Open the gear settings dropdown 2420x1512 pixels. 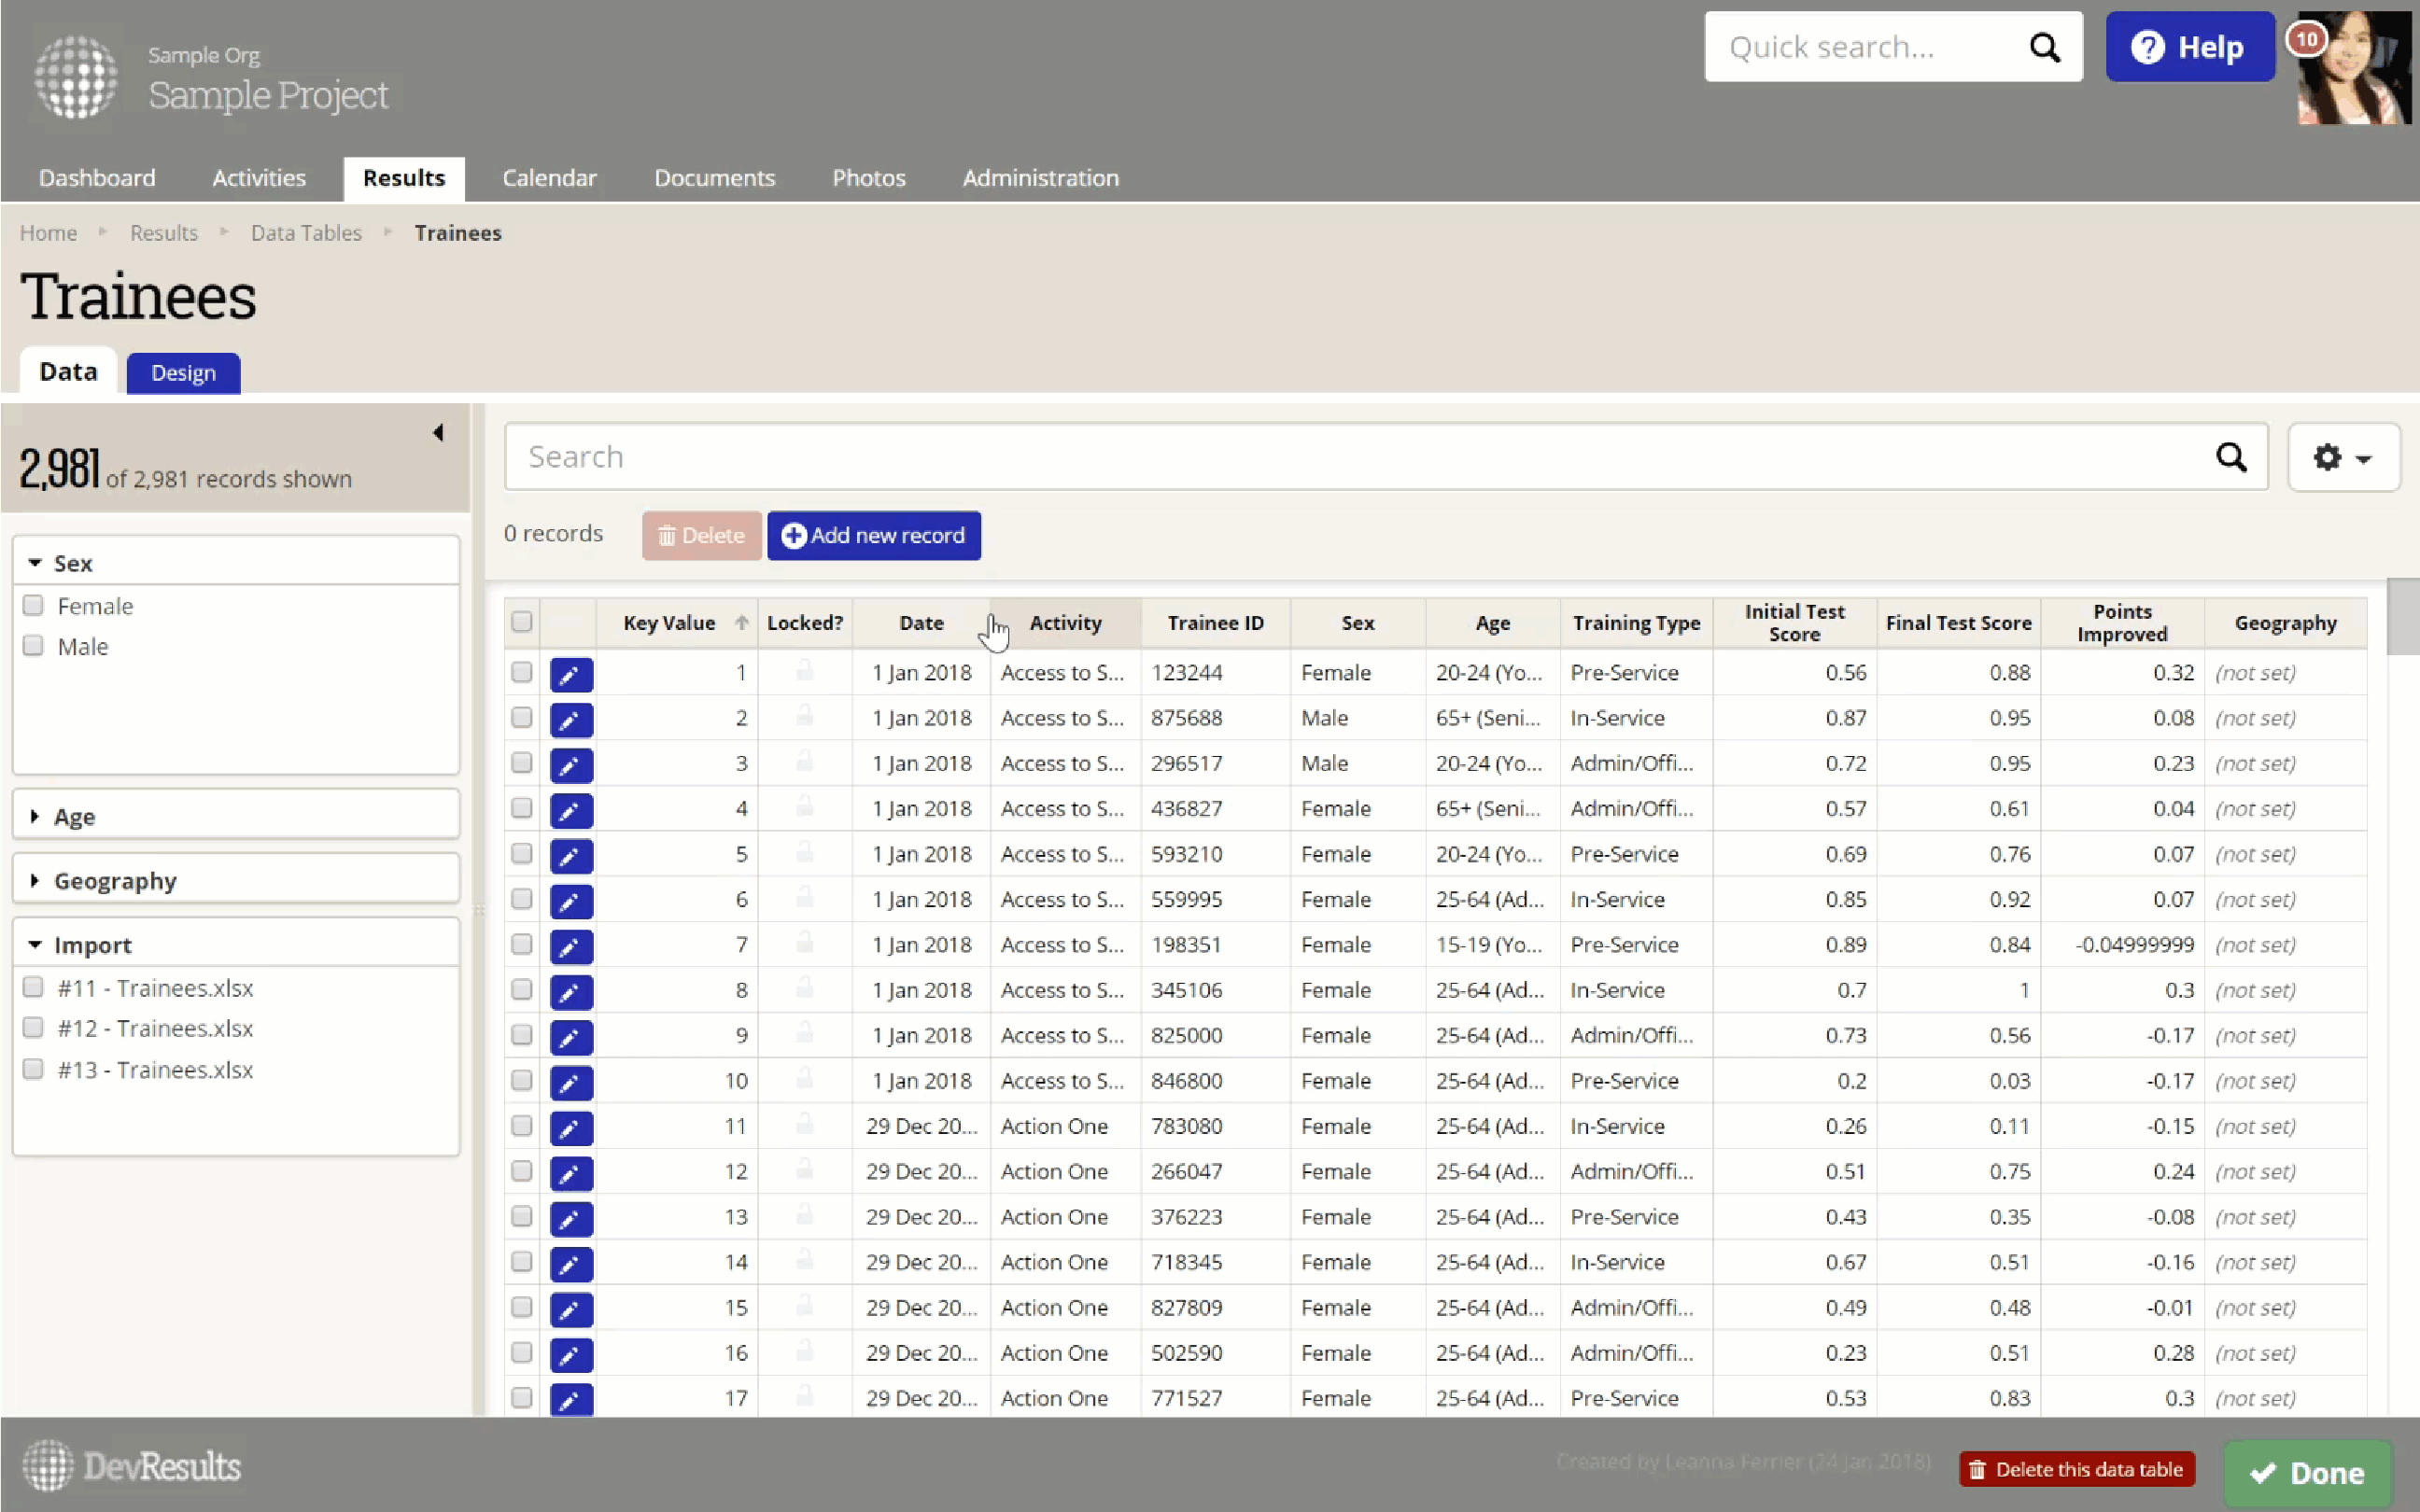click(x=2342, y=457)
